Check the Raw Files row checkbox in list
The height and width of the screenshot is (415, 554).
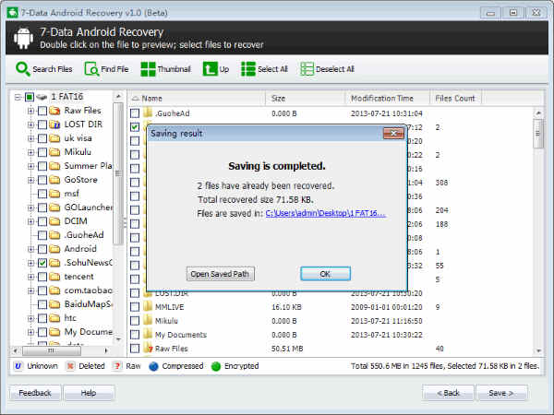[x=135, y=349]
